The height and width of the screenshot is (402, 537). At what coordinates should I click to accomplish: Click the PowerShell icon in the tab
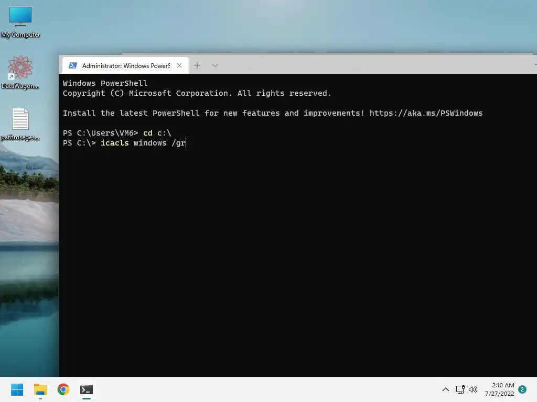tap(72, 65)
